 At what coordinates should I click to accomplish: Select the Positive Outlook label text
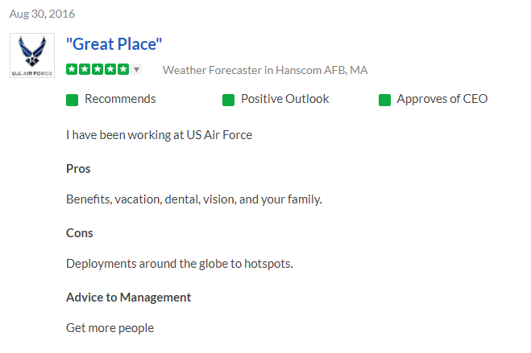(284, 99)
